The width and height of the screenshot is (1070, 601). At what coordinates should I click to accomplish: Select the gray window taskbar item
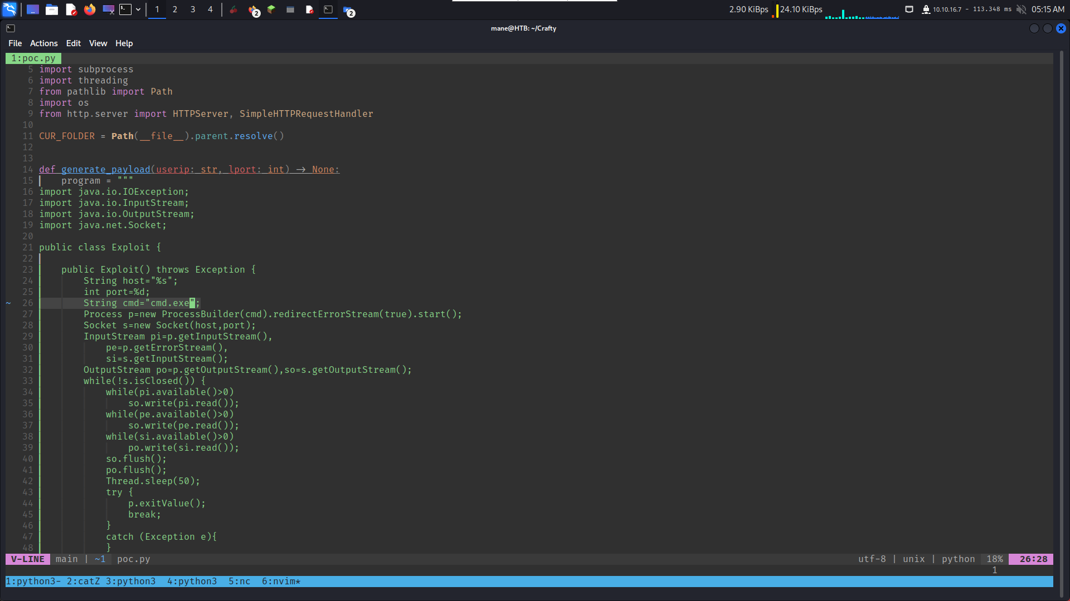[x=290, y=9]
